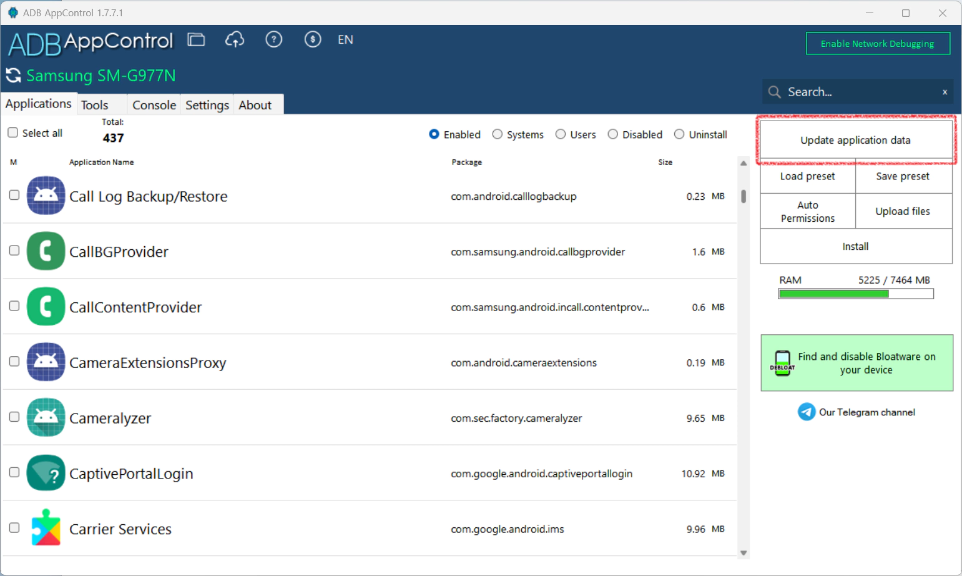Open help question mark icon
Image resolution: width=962 pixels, height=576 pixels.
tap(273, 40)
